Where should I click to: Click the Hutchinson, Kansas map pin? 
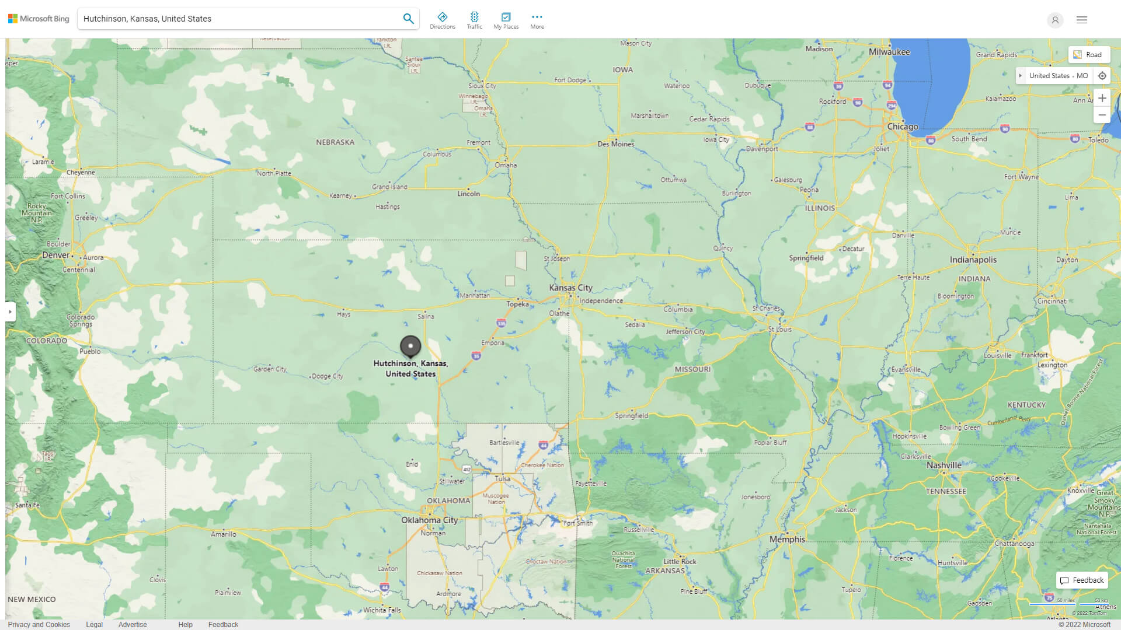click(410, 346)
